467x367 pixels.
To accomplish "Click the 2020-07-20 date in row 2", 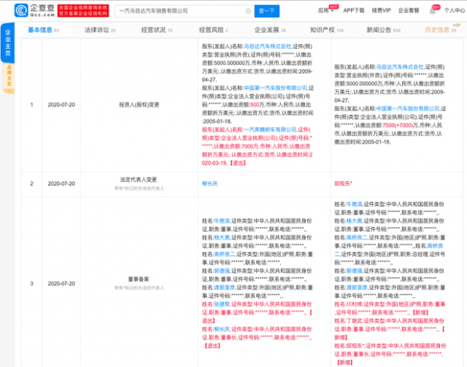I will pyautogui.click(x=61, y=184).
